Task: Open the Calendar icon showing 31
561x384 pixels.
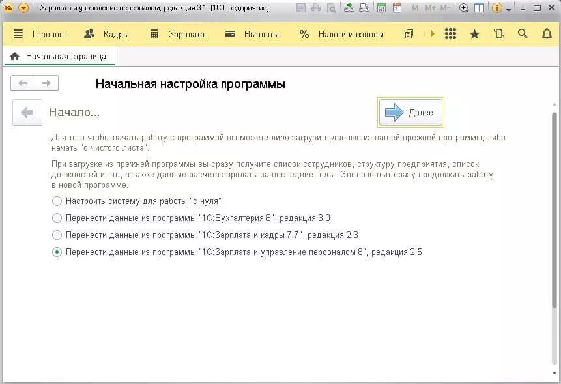Action: coord(397,8)
